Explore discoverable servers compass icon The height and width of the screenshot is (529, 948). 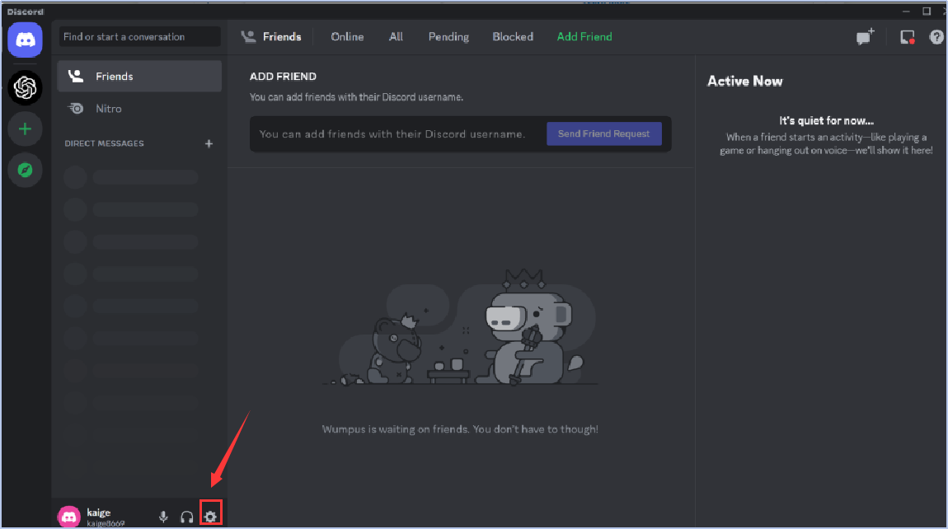pyautogui.click(x=25, y=170)
